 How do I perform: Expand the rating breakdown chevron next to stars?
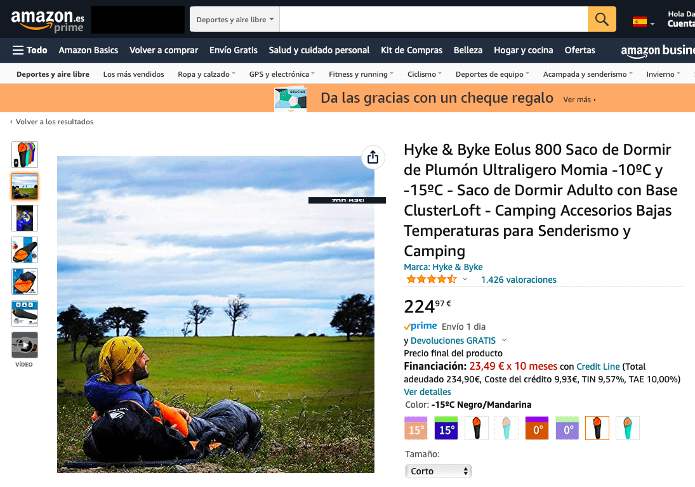pos(465,280)
